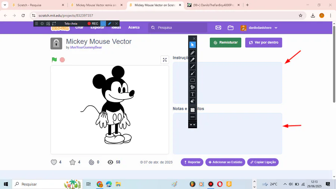Click the Reportar button

pyautogui.click(x=192, y=162)
